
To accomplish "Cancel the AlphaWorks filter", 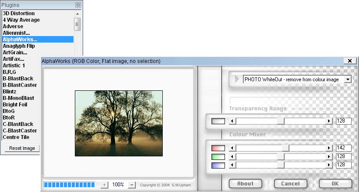I will point(290,184).
